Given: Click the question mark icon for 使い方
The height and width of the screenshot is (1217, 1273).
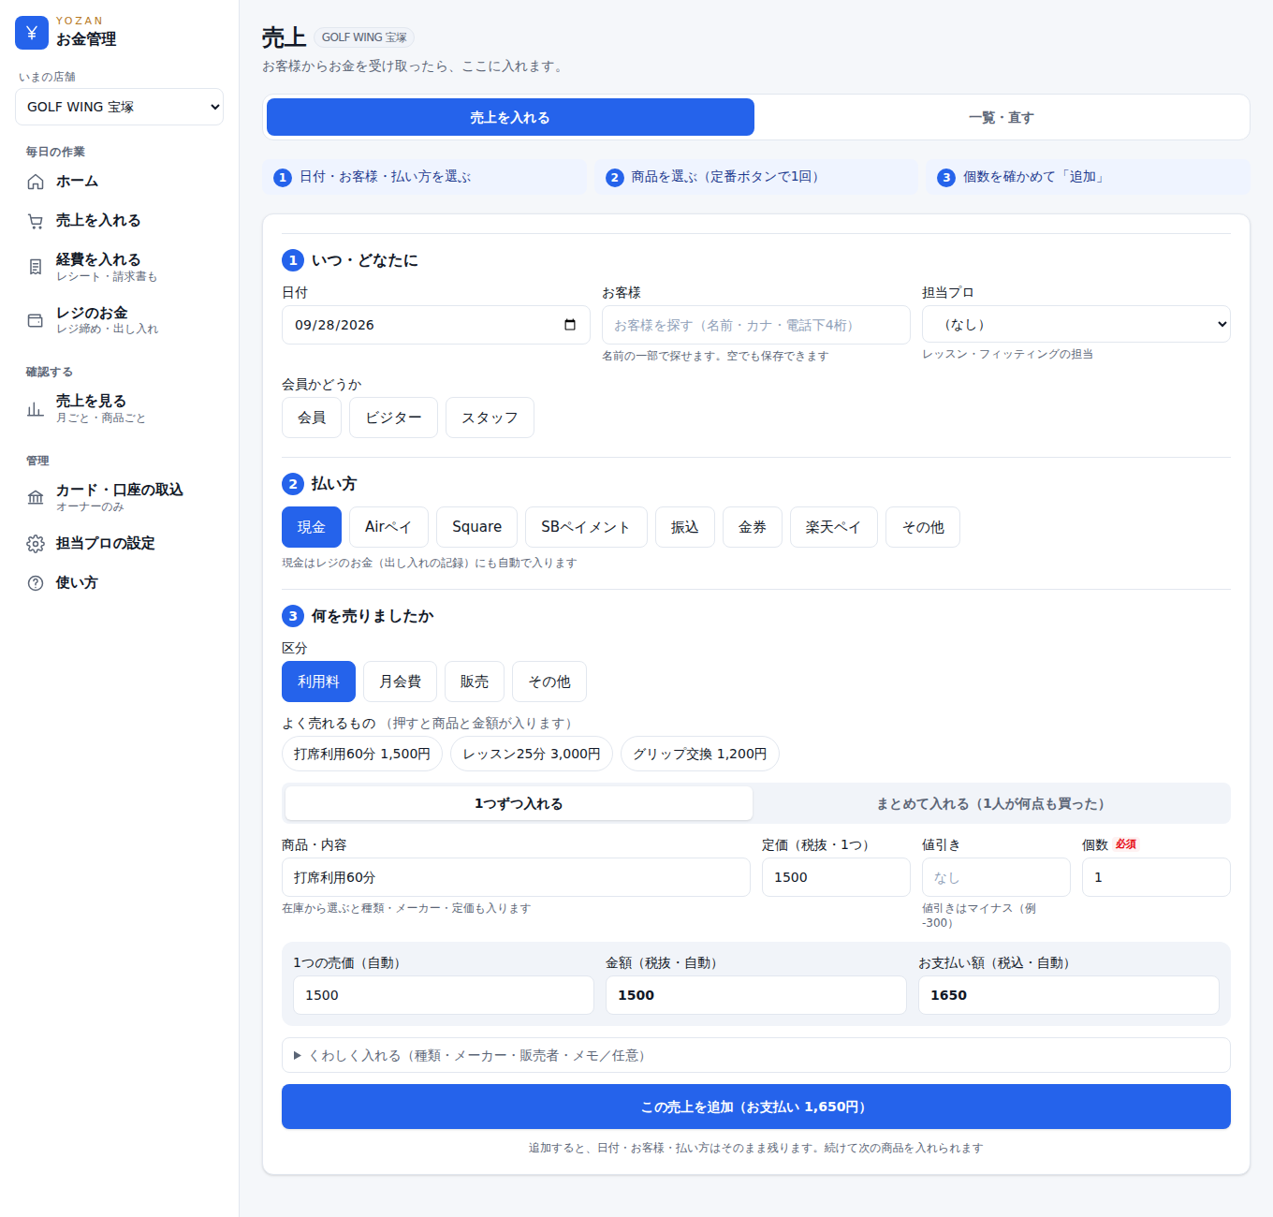Looking at the screenshot, I should [36, 583].
